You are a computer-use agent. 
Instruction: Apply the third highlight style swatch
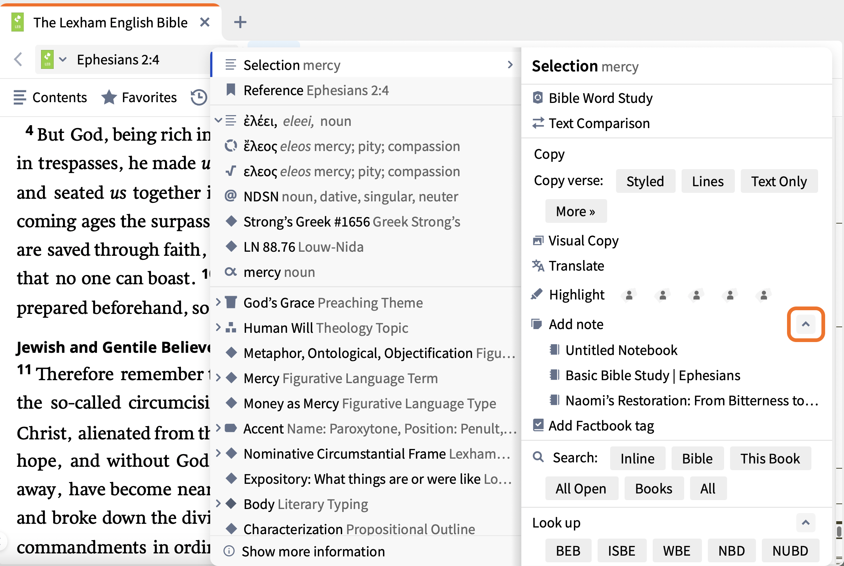tap(696, 295)
